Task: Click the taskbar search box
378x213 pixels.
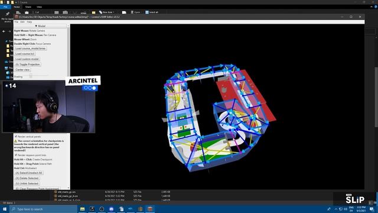Action: (x=43, y=209)
